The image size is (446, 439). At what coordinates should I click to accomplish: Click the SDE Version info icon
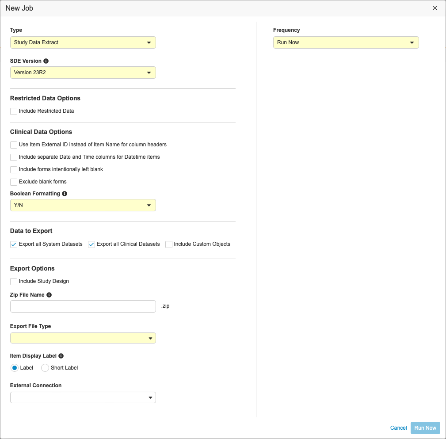point(46,61)
